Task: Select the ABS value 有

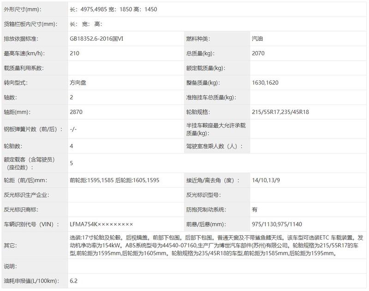Action: point(255,210)
